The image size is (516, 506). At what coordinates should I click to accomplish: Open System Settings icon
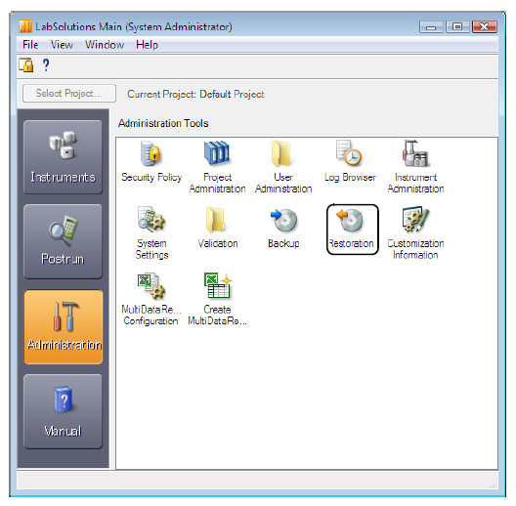click(x=151, y=232)
